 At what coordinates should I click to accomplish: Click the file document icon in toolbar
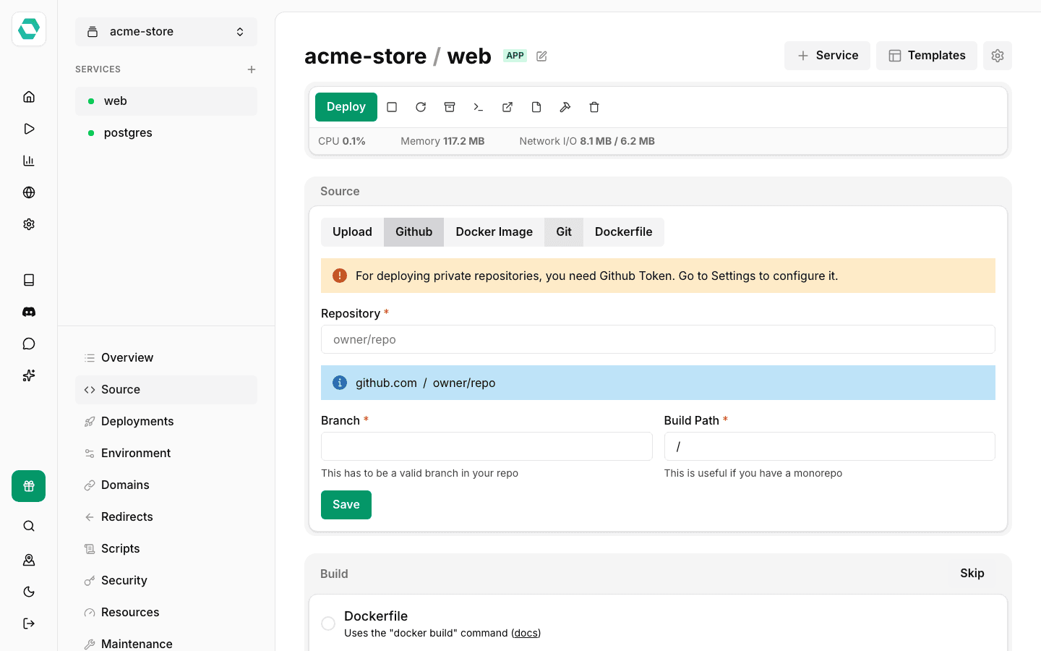(536, 107)
